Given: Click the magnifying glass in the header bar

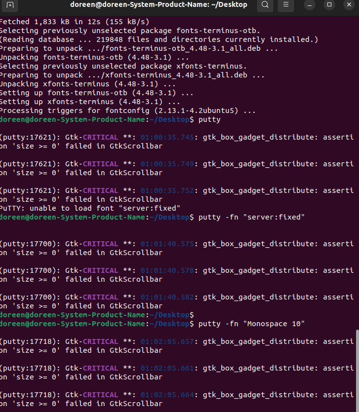Looking at the screenshot, I should coord(265,5).
